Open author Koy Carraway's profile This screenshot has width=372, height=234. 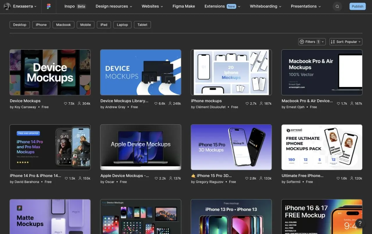[25, 107]
